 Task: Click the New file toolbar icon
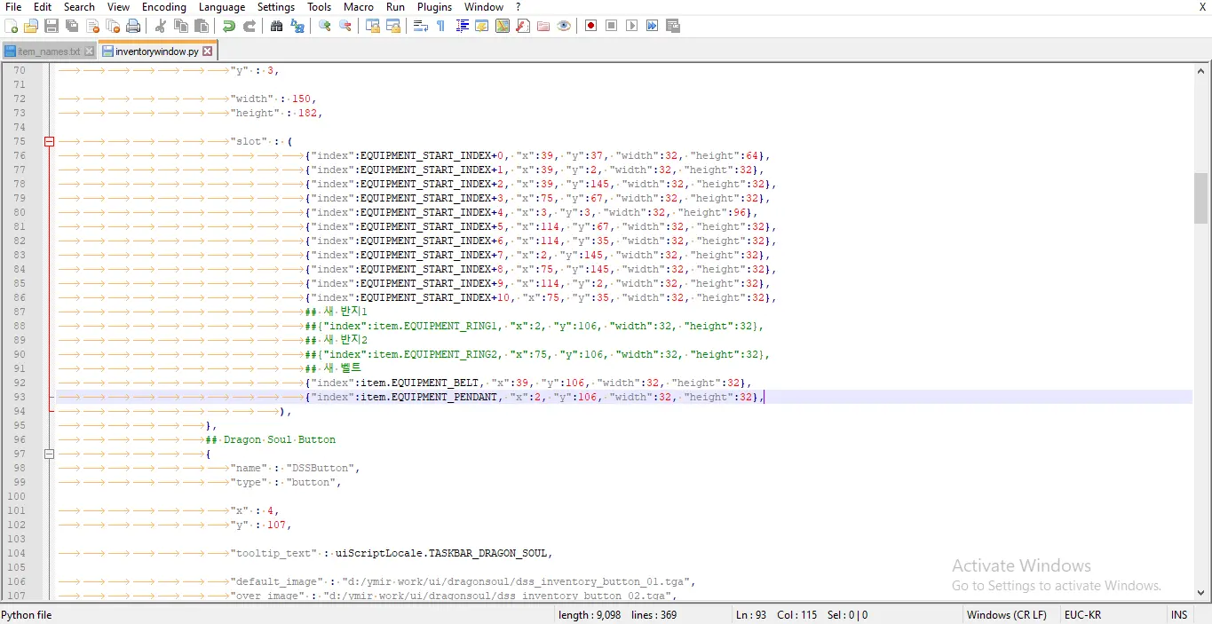tap(12, 26)
